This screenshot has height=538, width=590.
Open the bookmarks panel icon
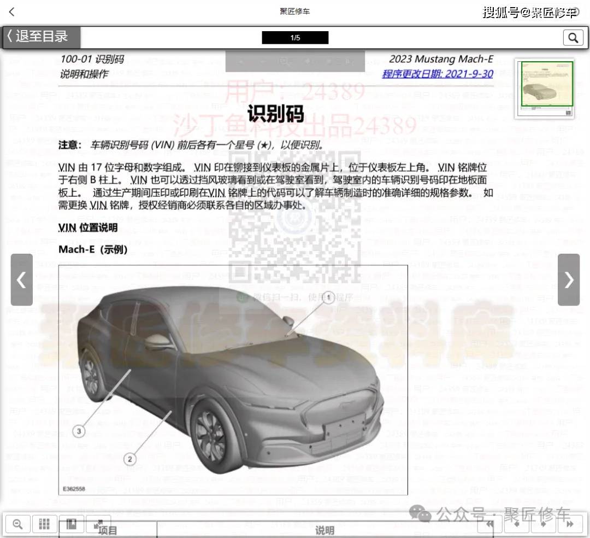point(71,524)
